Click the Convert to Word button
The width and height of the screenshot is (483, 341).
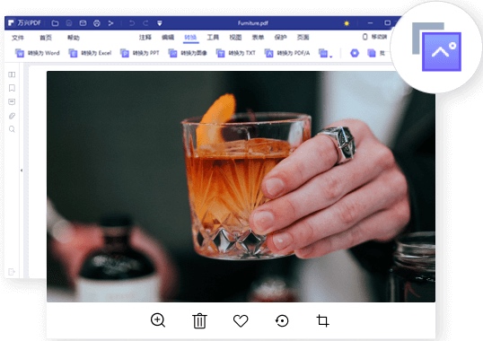pyautogui.click(x=38, y=53)
